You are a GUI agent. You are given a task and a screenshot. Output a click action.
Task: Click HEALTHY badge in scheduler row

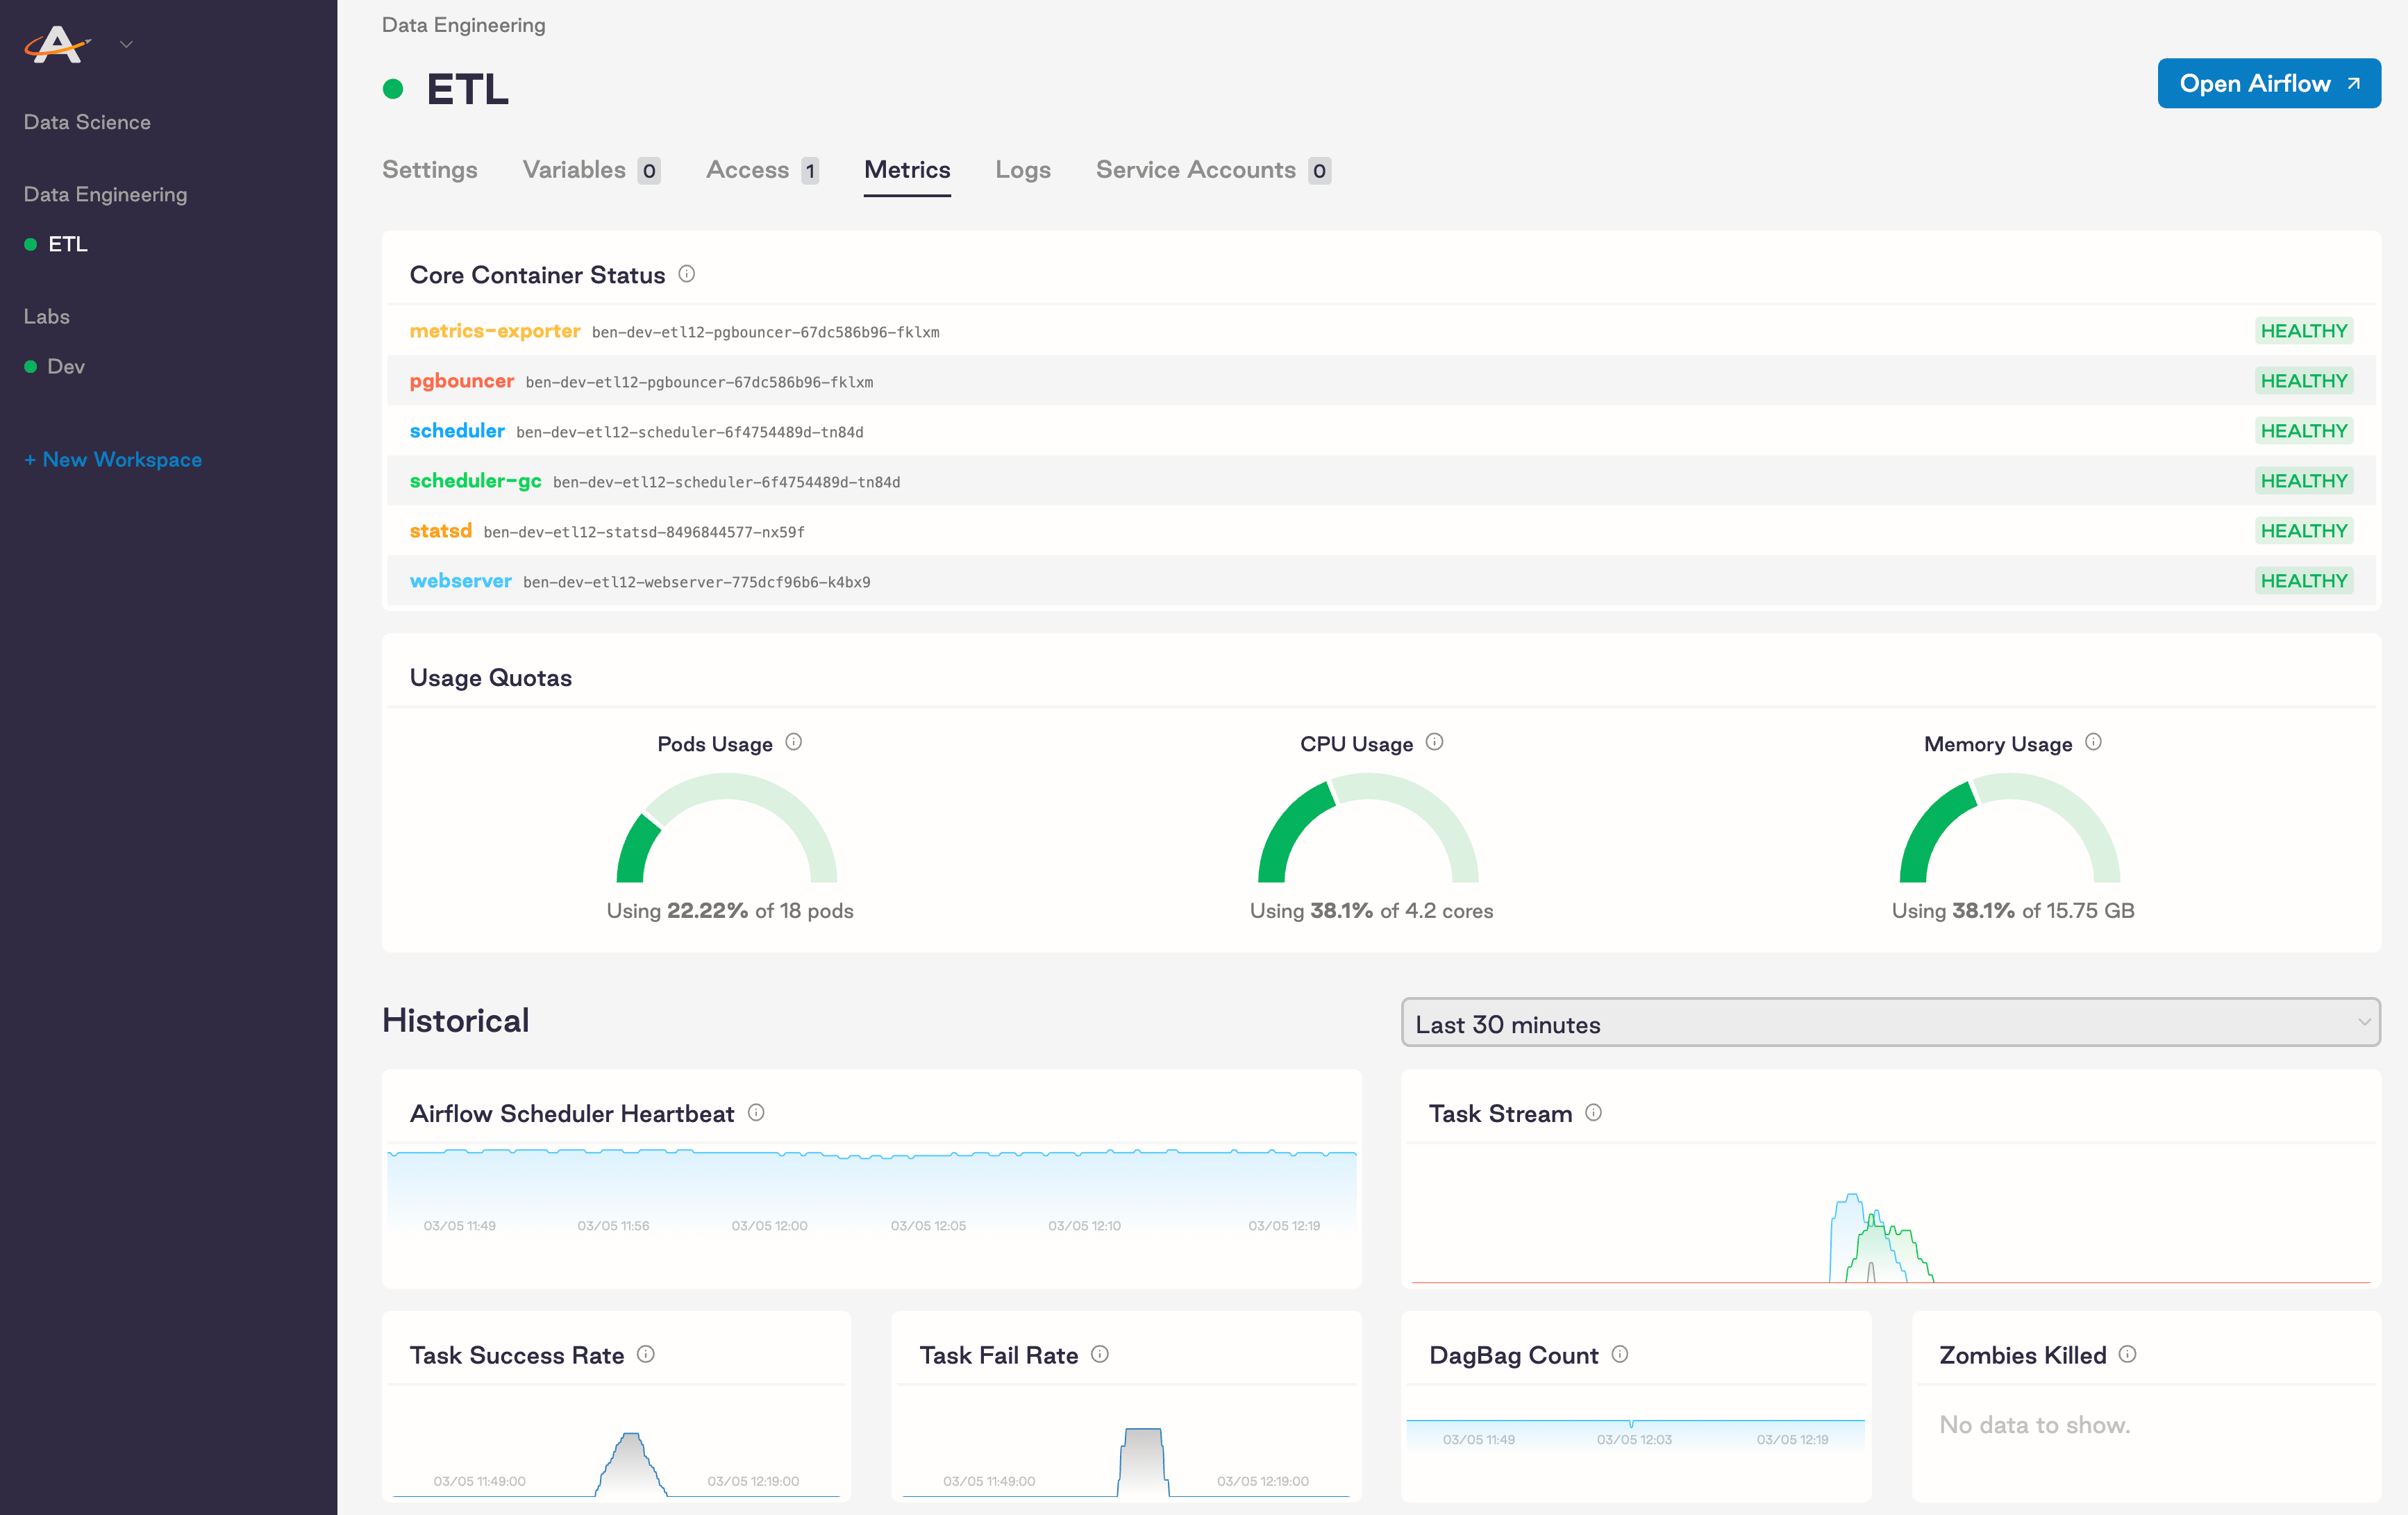[x=2303, y=431]
